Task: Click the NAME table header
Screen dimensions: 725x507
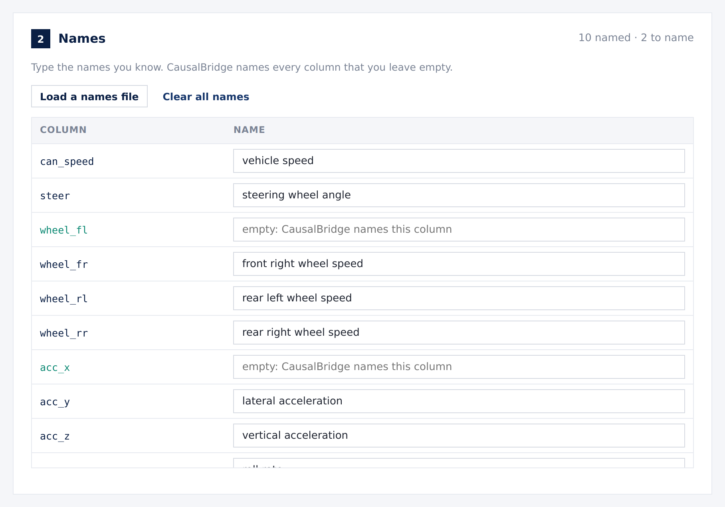Action: (249, 130)
